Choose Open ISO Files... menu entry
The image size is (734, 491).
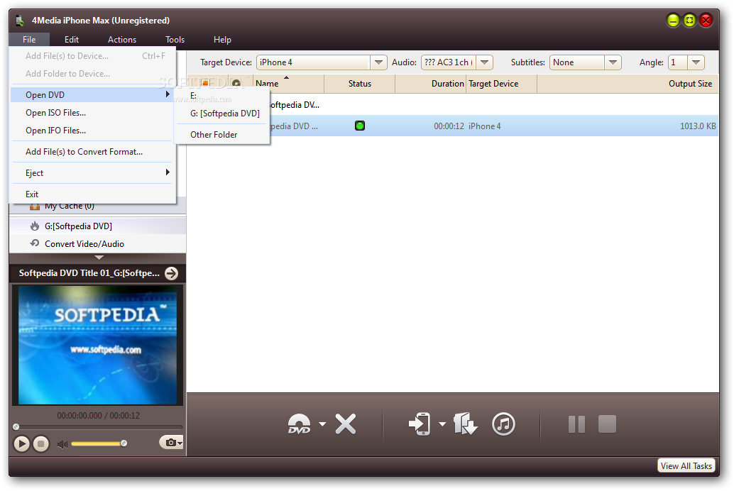click(93, 113)
